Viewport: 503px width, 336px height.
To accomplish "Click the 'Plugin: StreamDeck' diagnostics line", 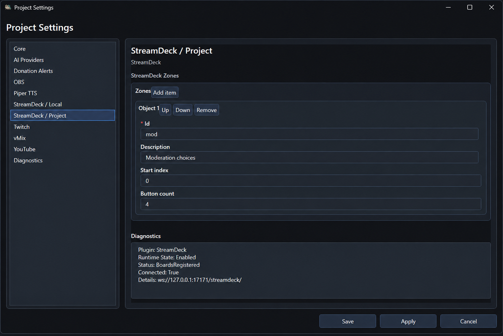I will [162, 250].
